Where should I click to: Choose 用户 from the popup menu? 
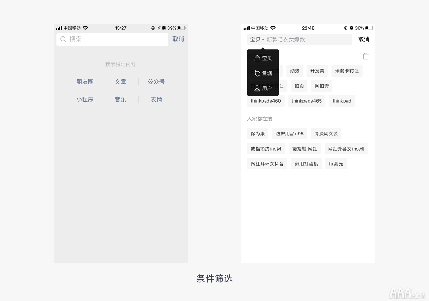pyautogui.click(x=263, y=88)
